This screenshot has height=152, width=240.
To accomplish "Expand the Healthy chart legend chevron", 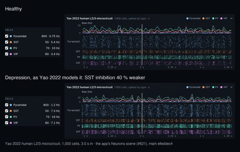I will [x=231, y=18].
